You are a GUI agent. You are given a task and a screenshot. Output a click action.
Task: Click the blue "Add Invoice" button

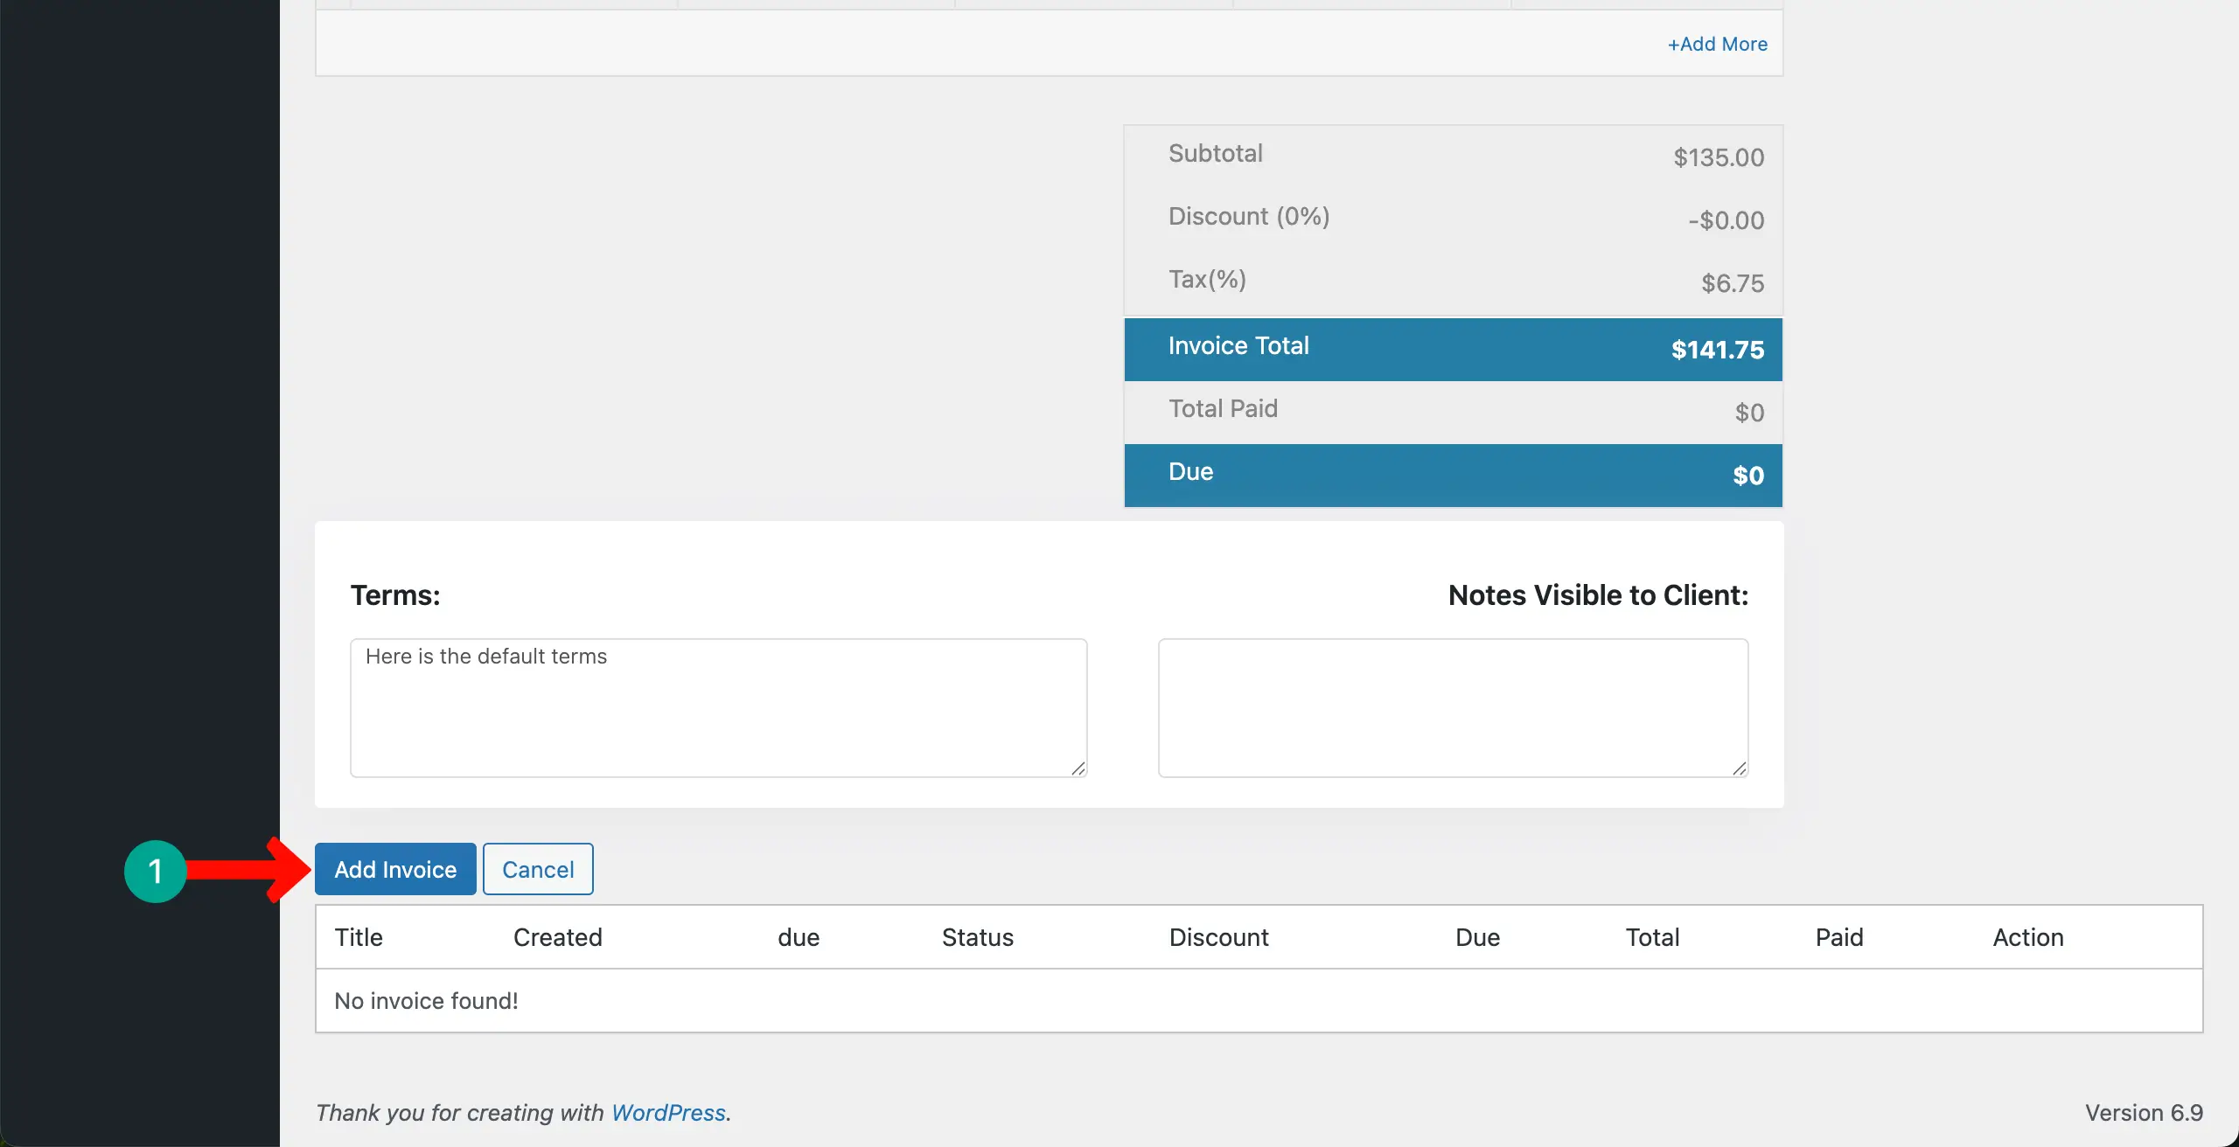394,869
